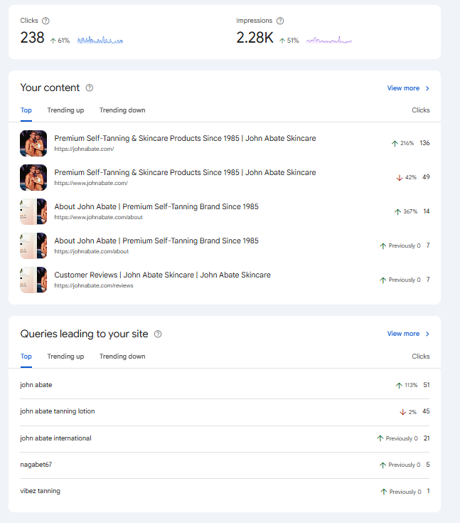Open About John Abate title with 14 clicks
The height and width of the screenshot is (523, 460).
156,206
